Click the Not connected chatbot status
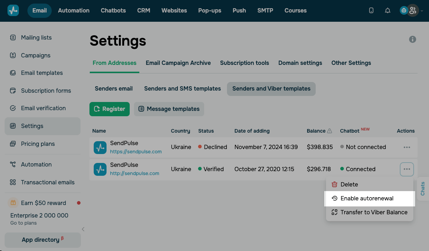The height and width of the screenshot is (251, 429). [363, 147]
